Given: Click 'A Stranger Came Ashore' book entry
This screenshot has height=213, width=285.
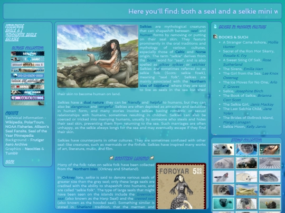Looking at the screenshot, I should tap(251, 44).
